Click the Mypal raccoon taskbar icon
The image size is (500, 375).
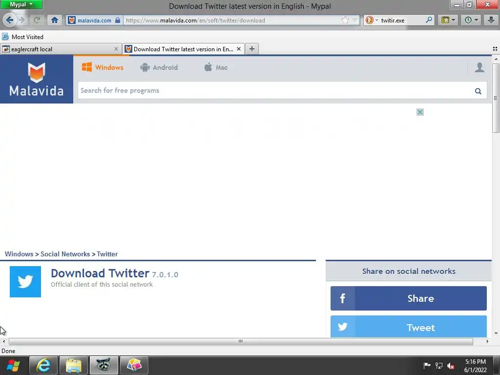click(x=104, y=365)
